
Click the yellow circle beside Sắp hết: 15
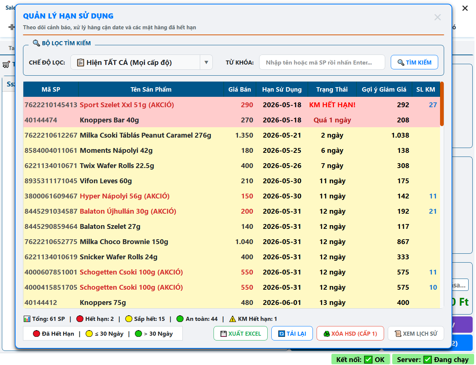(129, 319)
